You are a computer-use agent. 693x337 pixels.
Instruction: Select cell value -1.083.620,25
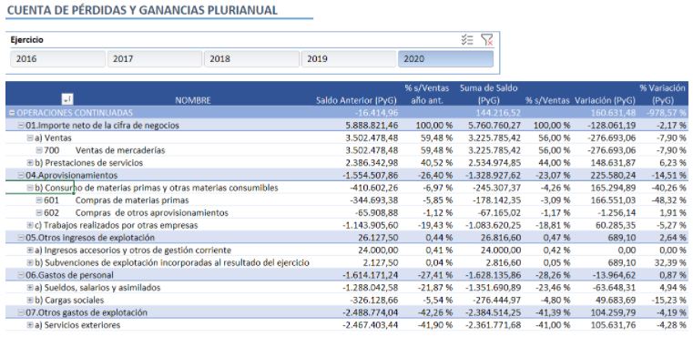click(x=494, y=226)
